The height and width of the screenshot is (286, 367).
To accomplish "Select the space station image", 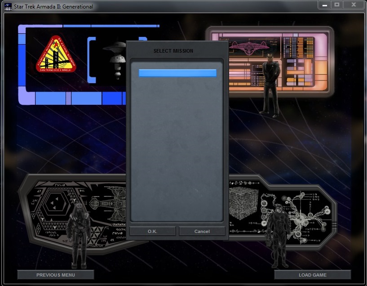I will (115, 60).
